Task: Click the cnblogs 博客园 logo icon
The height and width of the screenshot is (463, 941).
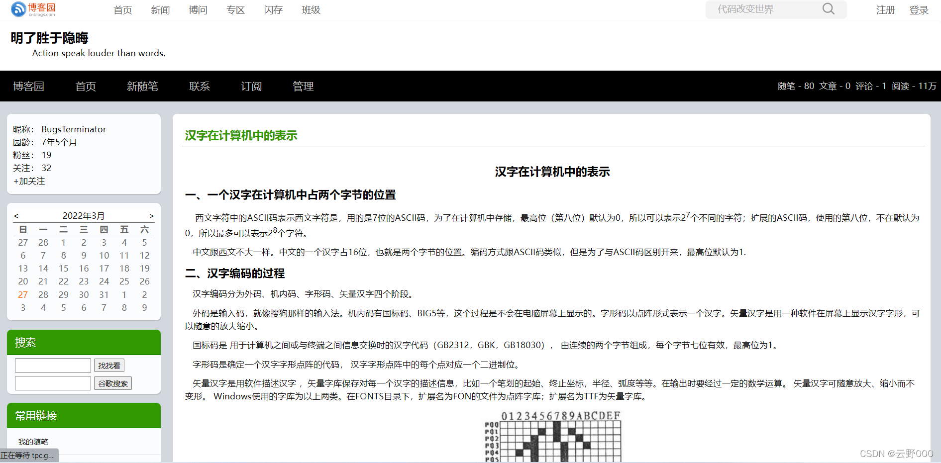Action: pos(17,9)
